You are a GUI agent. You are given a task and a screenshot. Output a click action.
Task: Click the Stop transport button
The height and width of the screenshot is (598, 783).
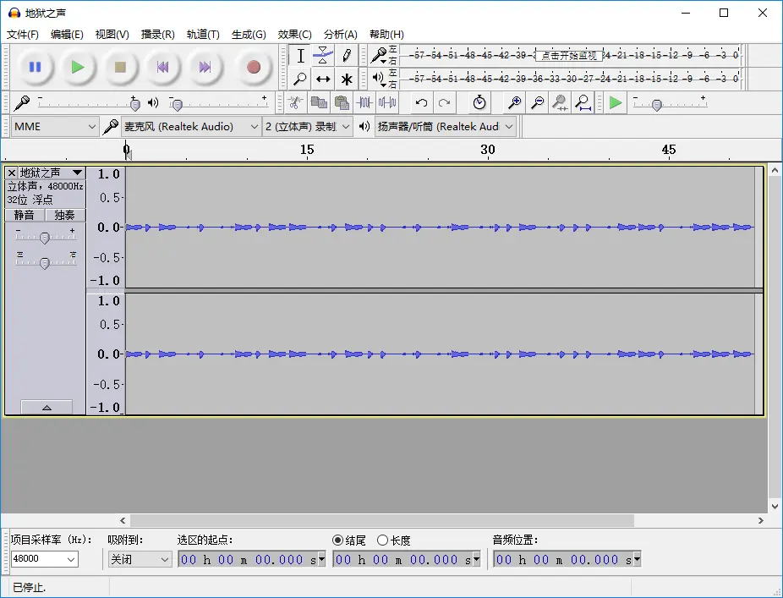coord(120,67)
